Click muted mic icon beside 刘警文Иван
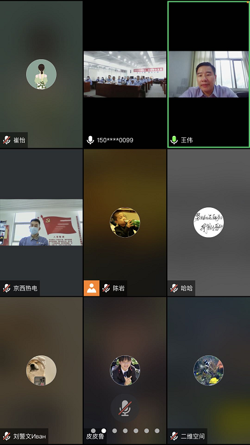 point(6,436)
